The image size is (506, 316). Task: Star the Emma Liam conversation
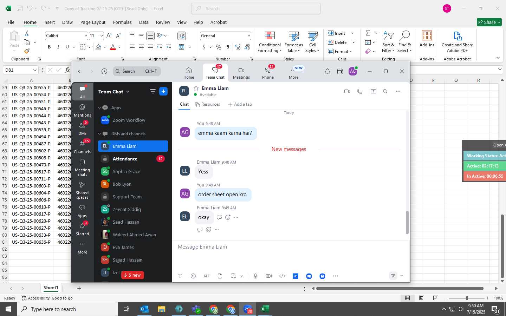coord(196,88)
